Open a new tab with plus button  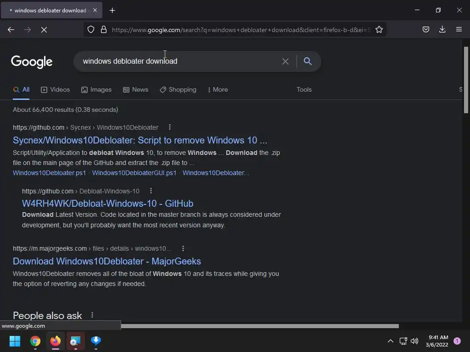tap(112, 11)
